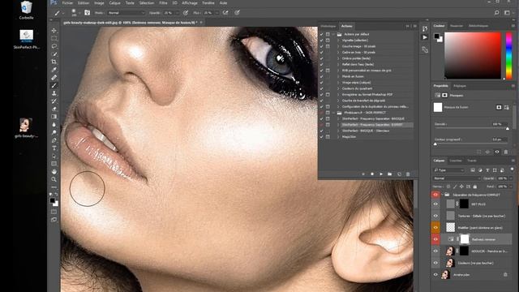Select the Move tool
The height and width of the screenshot is (292, 519).
[x=54, y=31]
